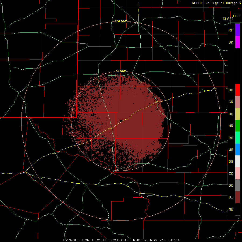The image size is (242, 242).
Task: Select the BD yellow legend swatch
Action: pos(237,114)
